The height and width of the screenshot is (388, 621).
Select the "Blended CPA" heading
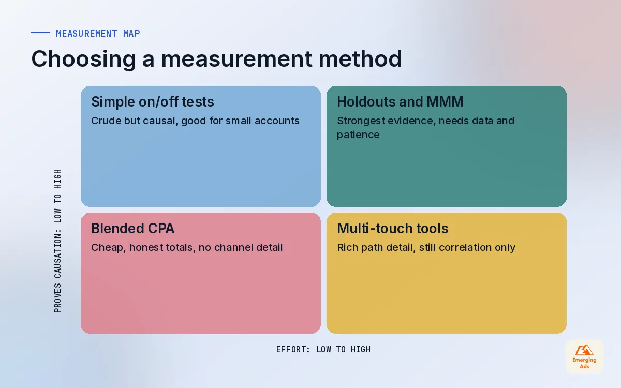click(x=132, y=228)
